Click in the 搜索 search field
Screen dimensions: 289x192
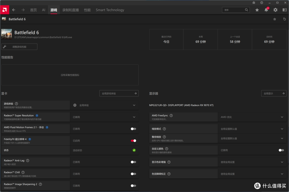234,10
